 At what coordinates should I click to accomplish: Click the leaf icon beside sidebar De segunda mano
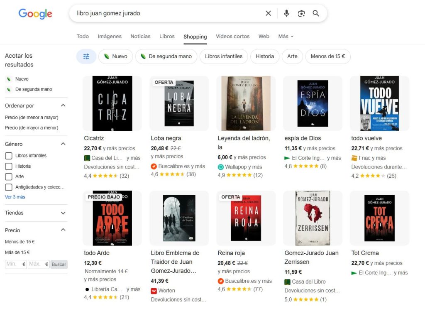point(9,89)
